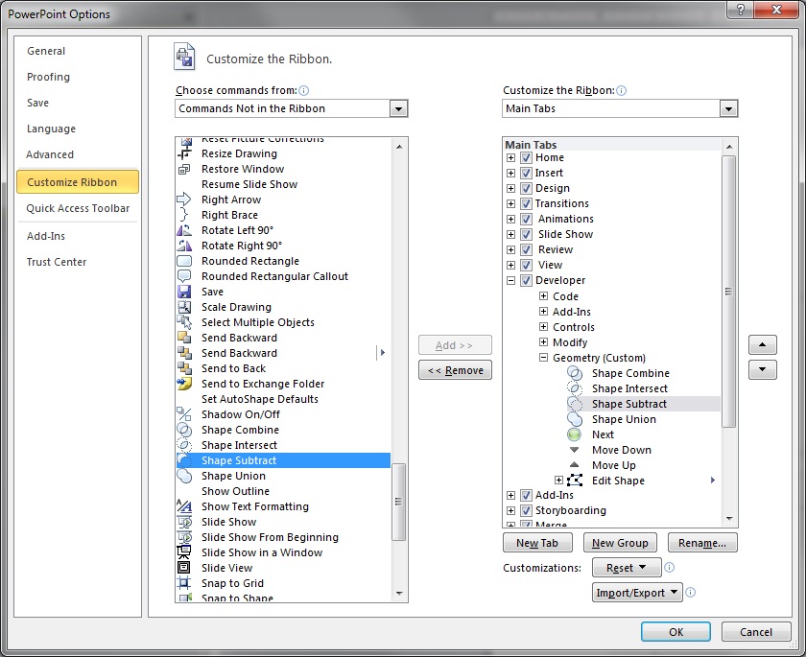Click the Scale Drawing icon
Viewport: 806px width, 657px height.
coord(184,307)
